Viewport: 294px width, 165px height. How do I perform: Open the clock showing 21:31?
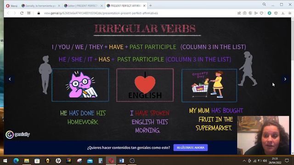coord(275,161)
